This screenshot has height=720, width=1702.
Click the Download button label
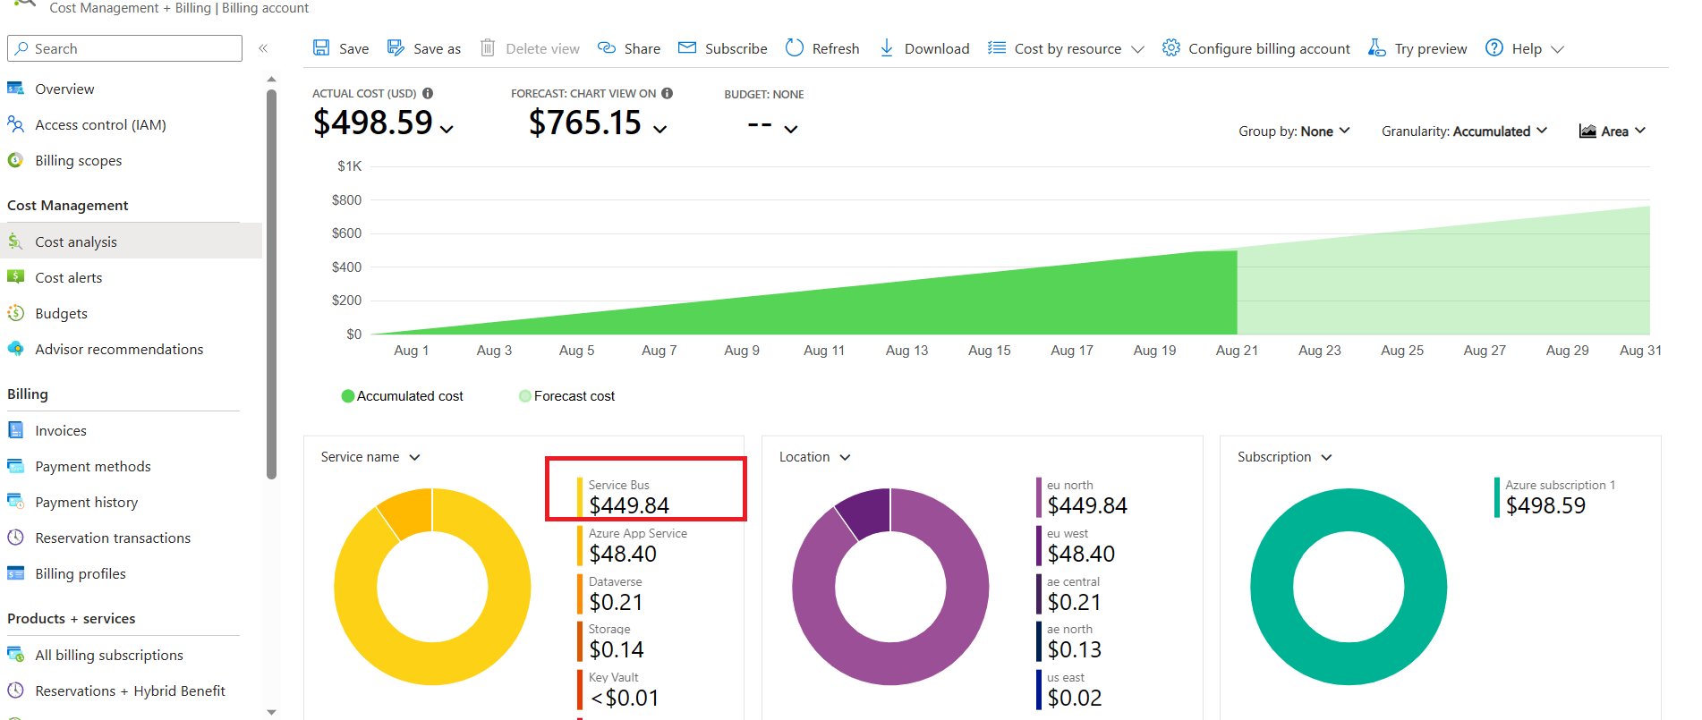[x=937, y=48]
